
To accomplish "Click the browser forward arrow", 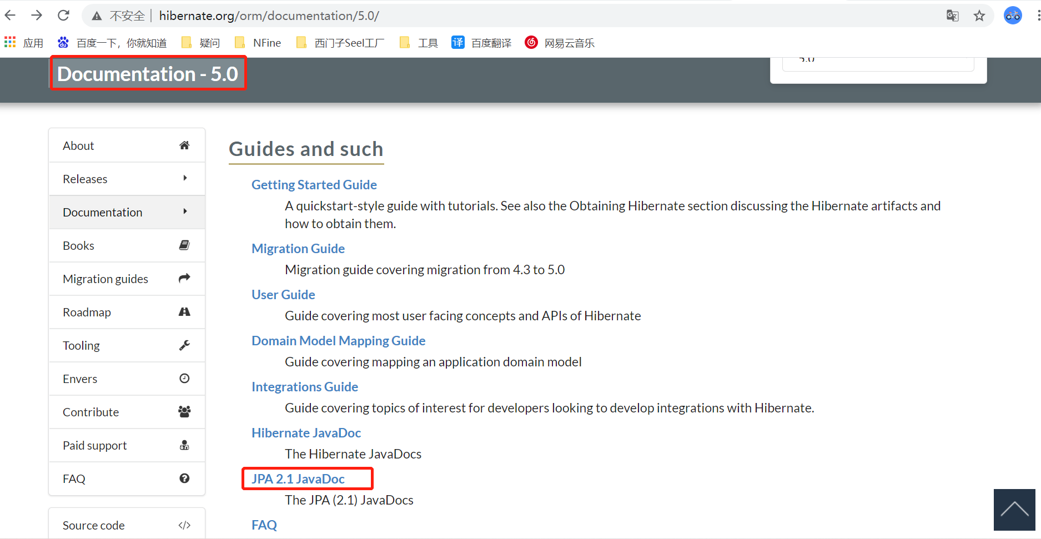I will 37,16.
